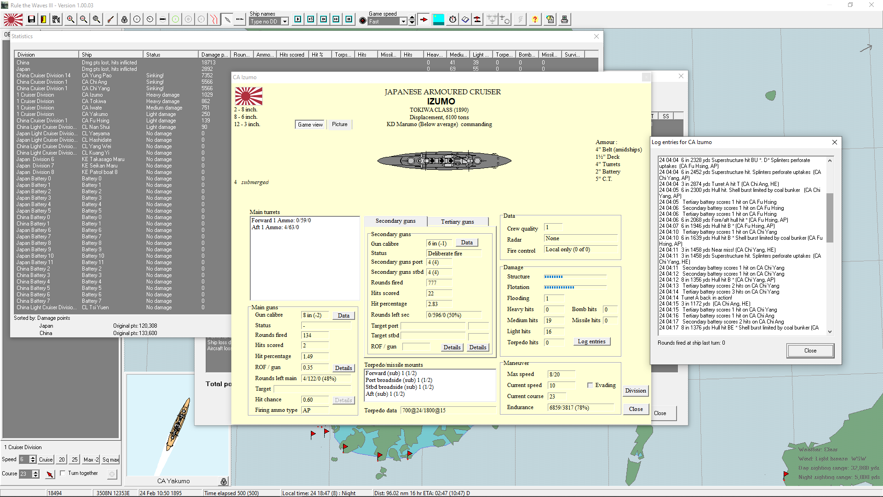The height and width of the screenshot is (497, 883).
Task: Click Close button in CA Izumo window
Action: (636, 409)
